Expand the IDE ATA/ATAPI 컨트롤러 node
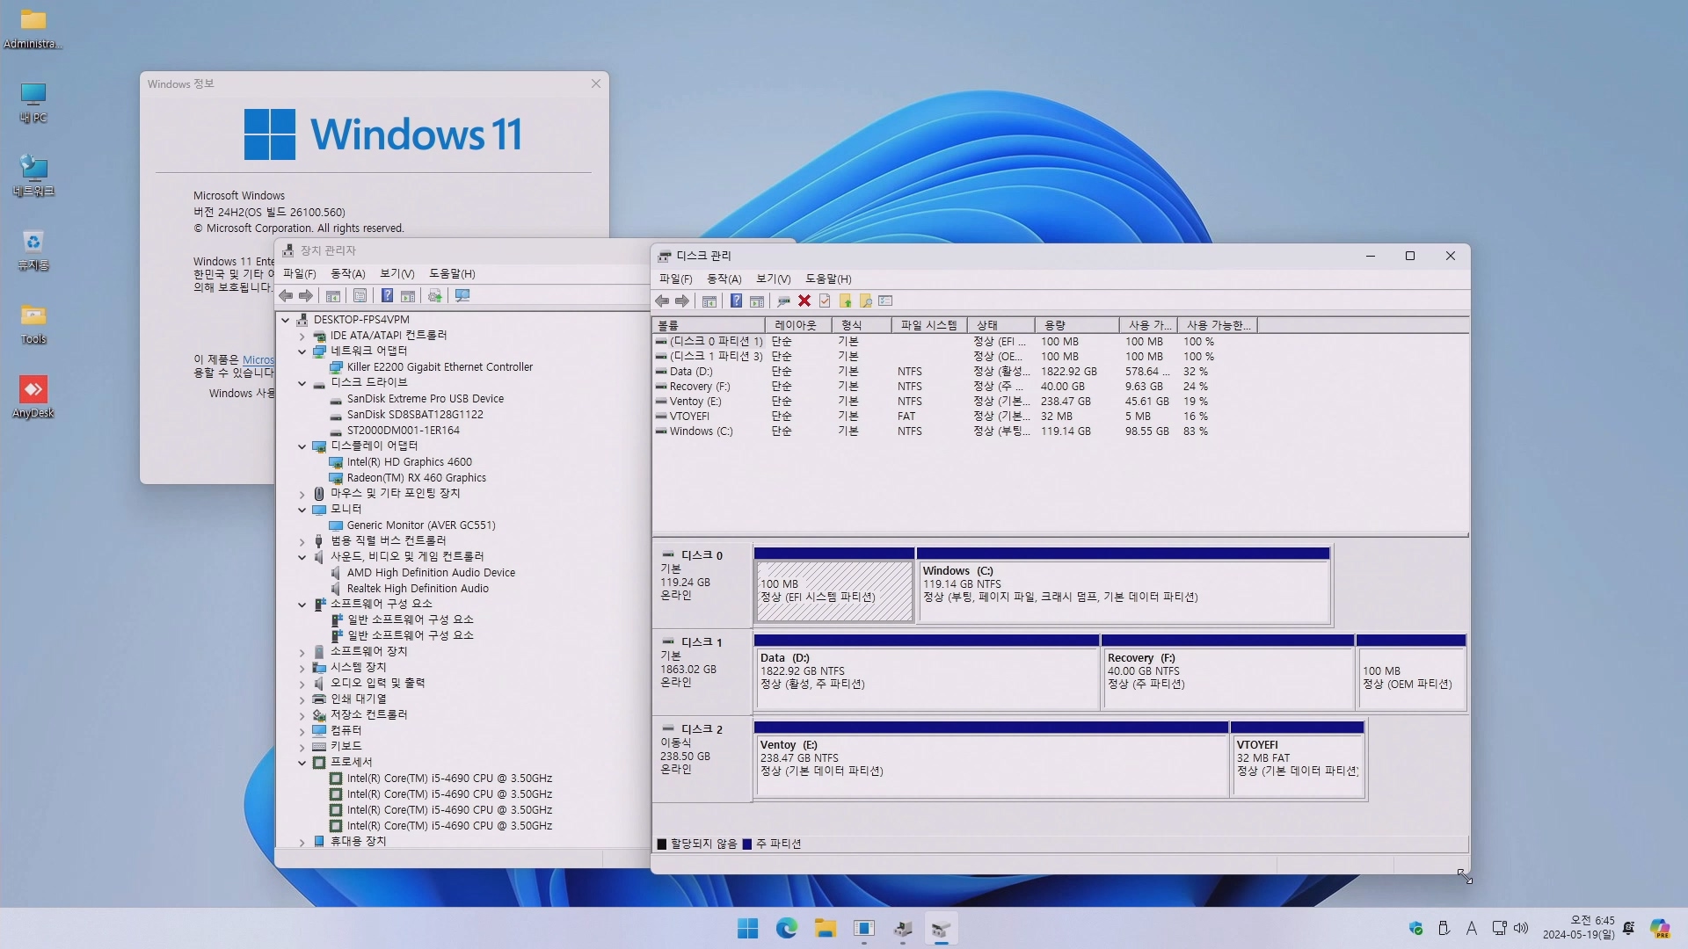 point(302,336)
